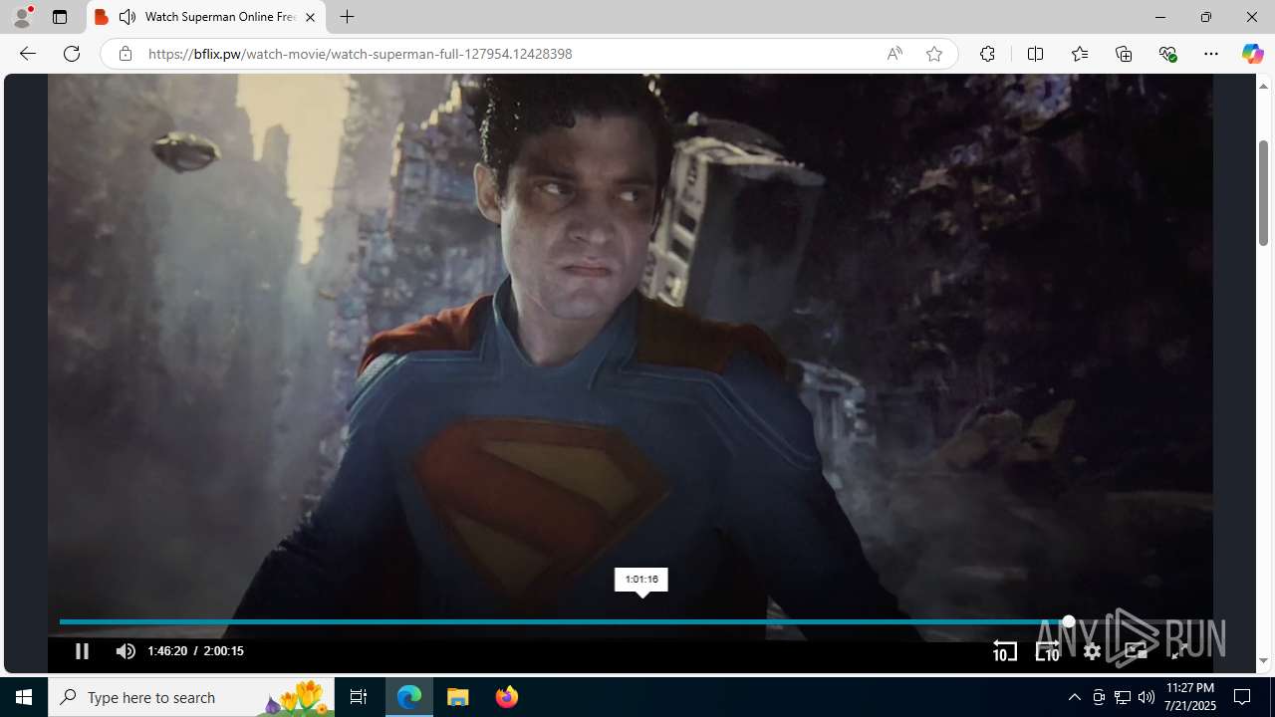Launch Firefox from taskbar

point(506,697)
